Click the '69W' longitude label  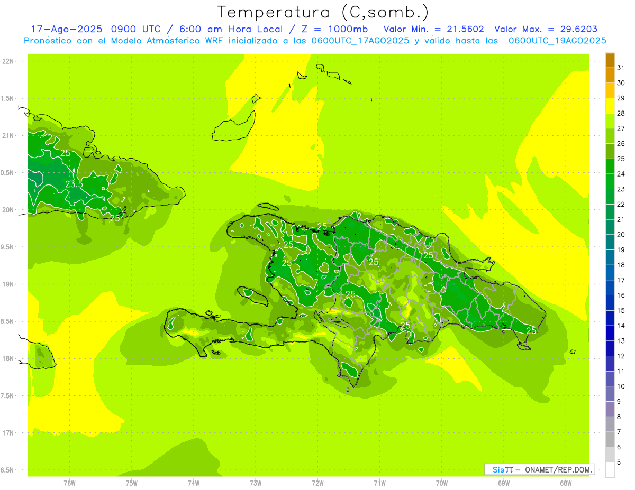click(504, 483)
